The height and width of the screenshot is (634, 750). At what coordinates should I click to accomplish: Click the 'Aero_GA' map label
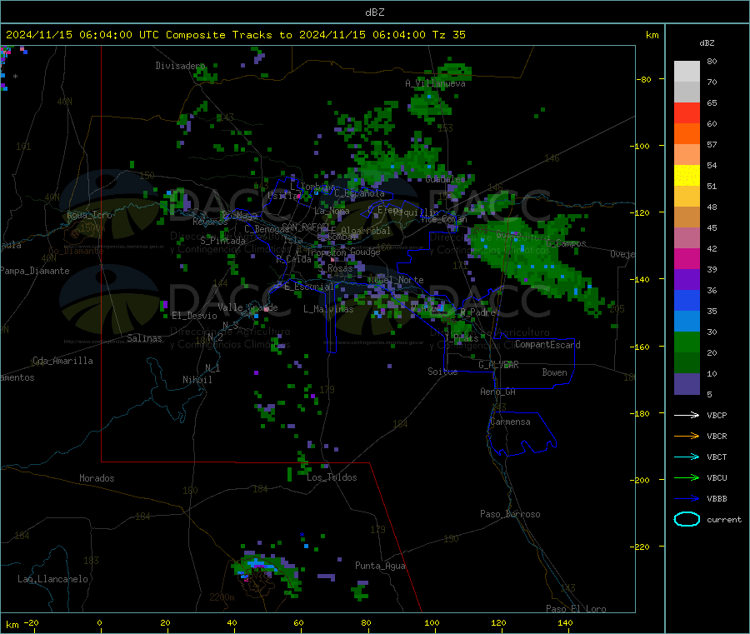pyautogui.click(x=498, y=392)
